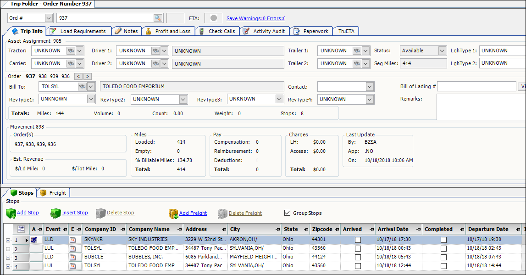Click the Driver 1 lookup binoculars icon
This screenshot has height=275, width=526.
click(x=156, y=51)
